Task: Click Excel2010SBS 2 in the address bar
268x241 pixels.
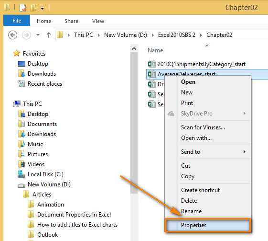Action: (x=177, y=35)
